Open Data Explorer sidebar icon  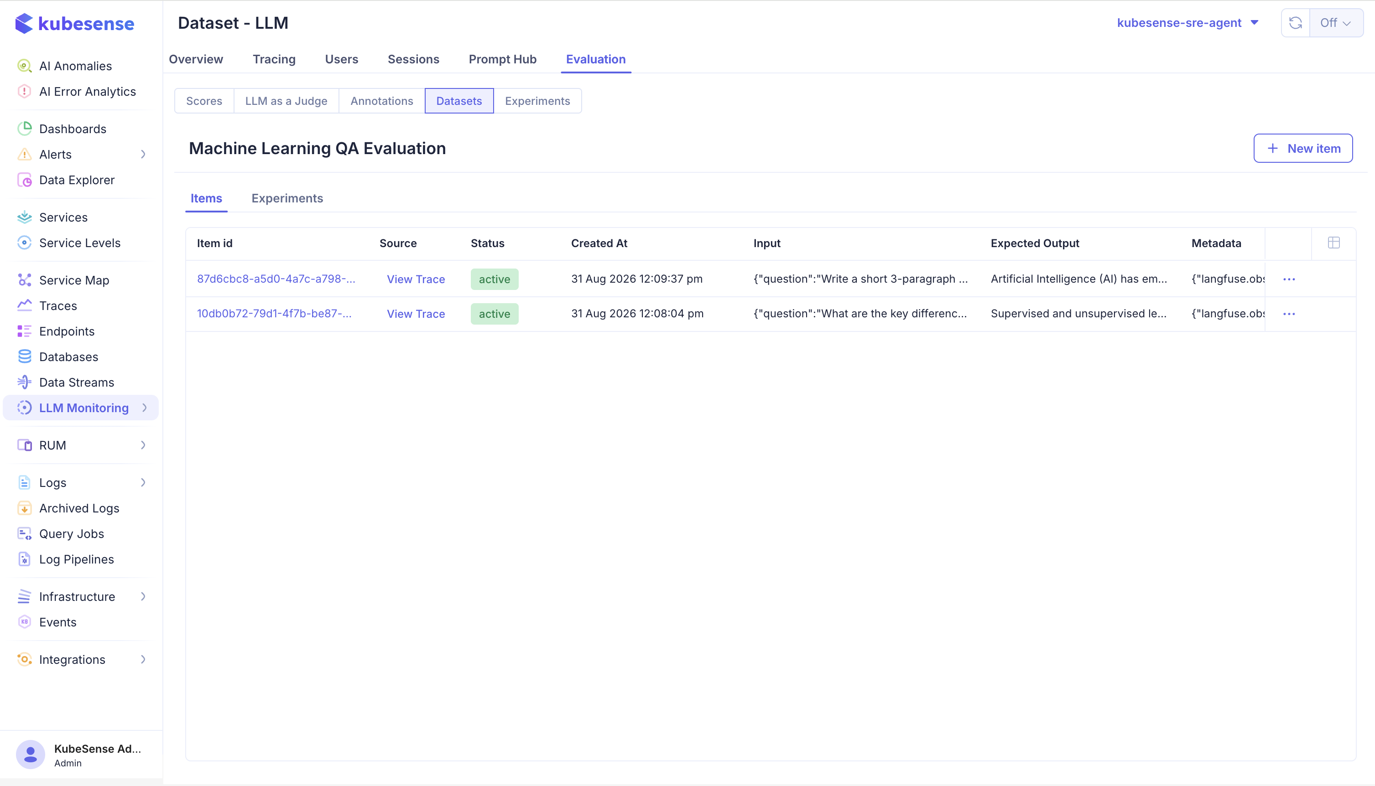(24, 180)
